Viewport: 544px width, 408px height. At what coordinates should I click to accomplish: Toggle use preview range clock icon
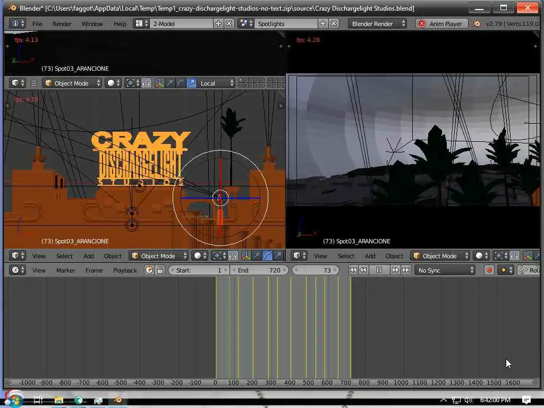pyautogui.click(x=149, y=270)
